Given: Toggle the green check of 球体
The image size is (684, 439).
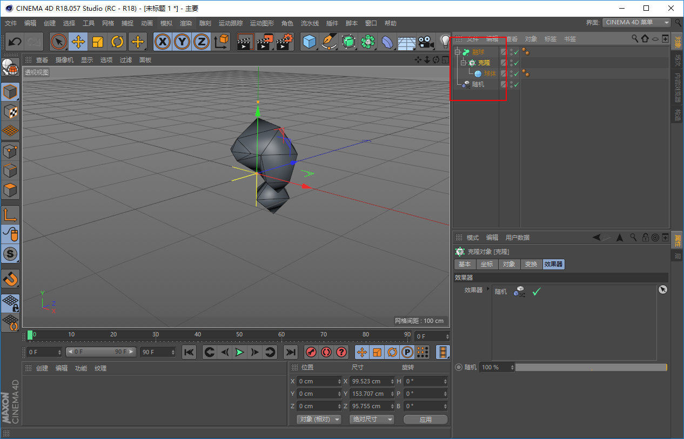Looking at the screenshot, I should (517, 74).
